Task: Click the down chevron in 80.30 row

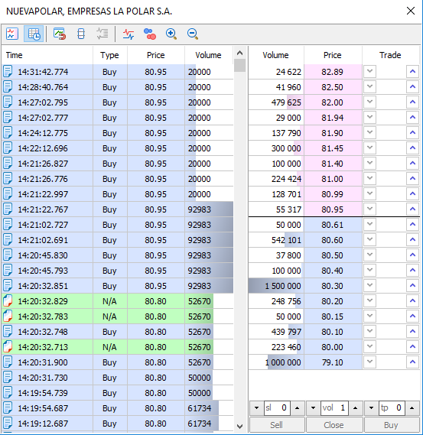Action: 369,285
